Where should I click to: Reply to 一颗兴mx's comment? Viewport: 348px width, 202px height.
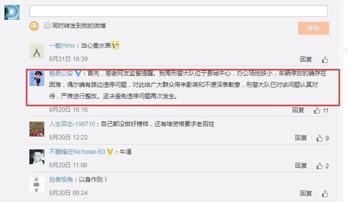(306, 59)
